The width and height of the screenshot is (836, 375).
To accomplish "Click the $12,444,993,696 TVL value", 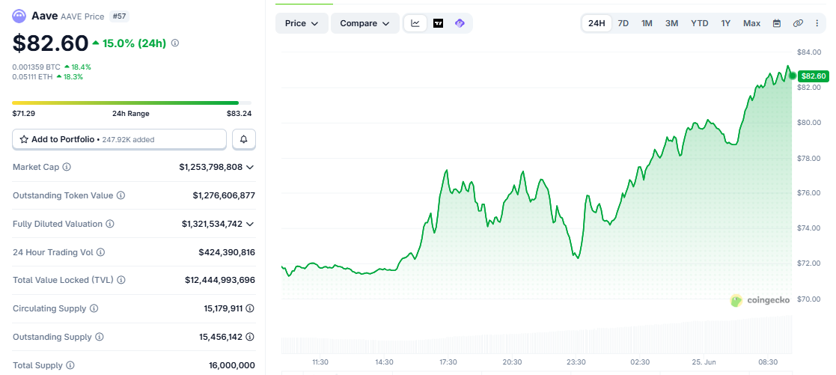I will point(220,280).
